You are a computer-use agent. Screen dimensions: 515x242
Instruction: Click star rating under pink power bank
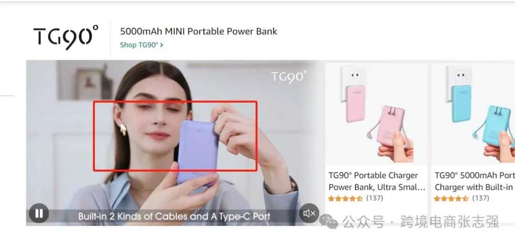point(345,198)
